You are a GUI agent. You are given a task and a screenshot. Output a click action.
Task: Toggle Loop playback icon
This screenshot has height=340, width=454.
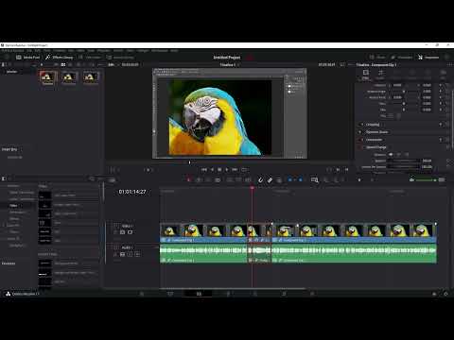click(x=244, y=170)
